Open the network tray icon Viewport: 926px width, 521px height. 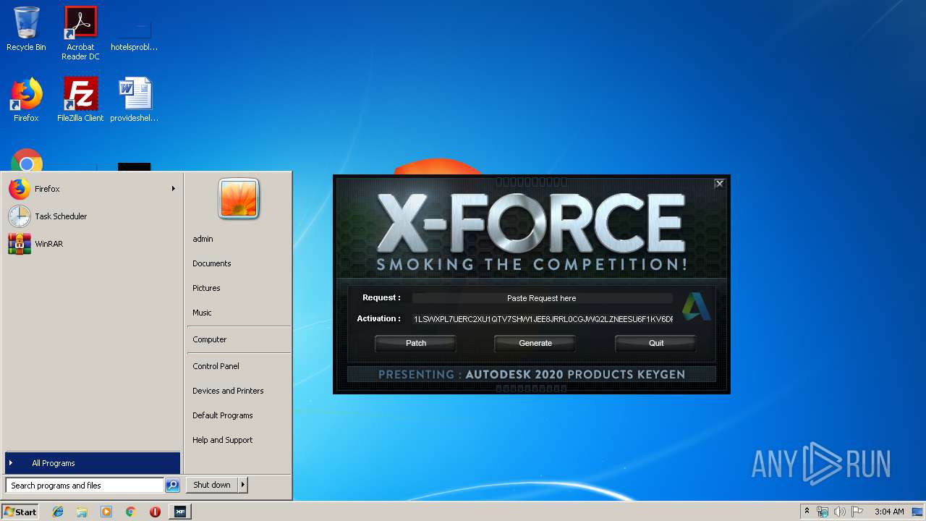(823, 512)
